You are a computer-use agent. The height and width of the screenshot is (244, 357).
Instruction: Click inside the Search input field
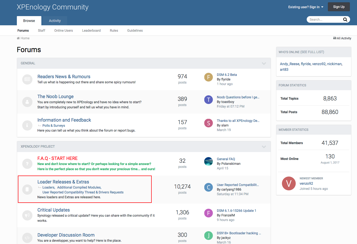tap(324, 19)
